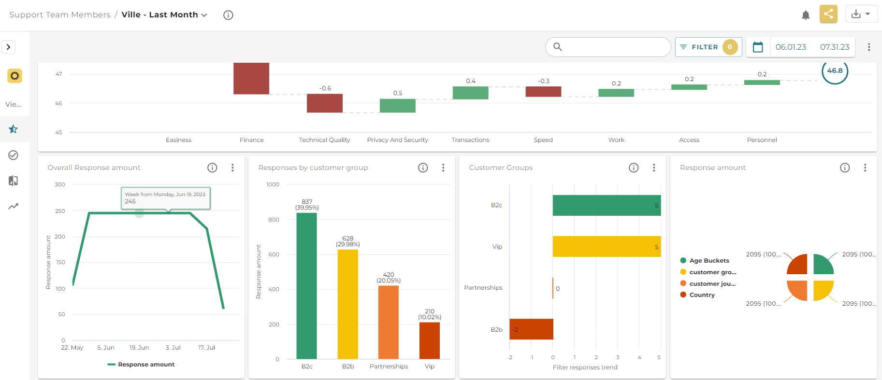Open the trend line sidebar icon
882x380 pixels.
point(14,206)
